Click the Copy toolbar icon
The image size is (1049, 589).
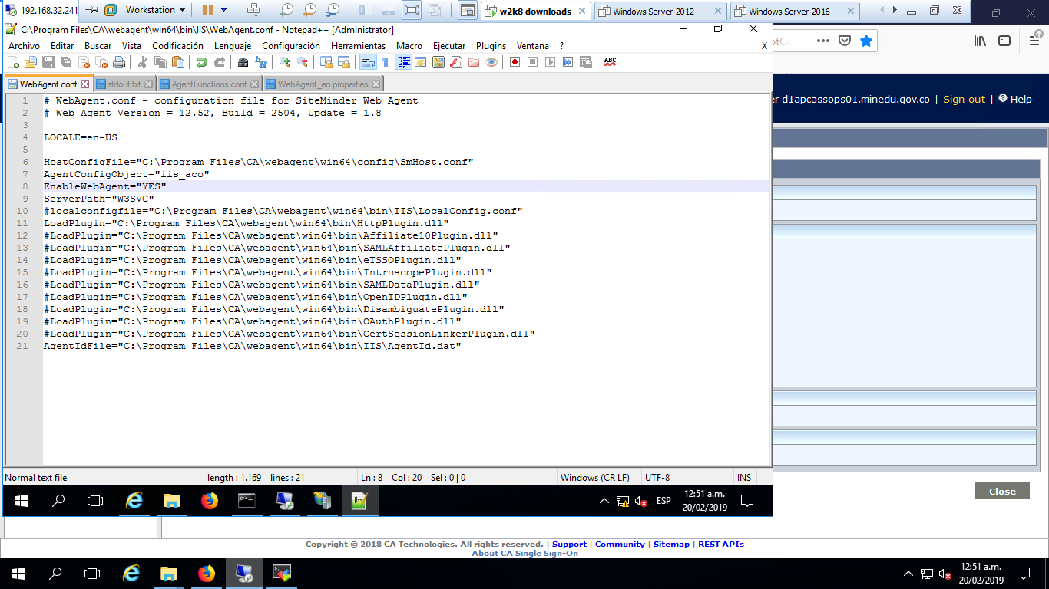click(x=160, y=62)
